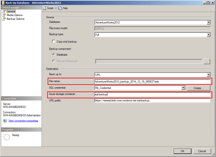Open View connection properties link
Screen dimensions: 216x157
pos(23,121)
